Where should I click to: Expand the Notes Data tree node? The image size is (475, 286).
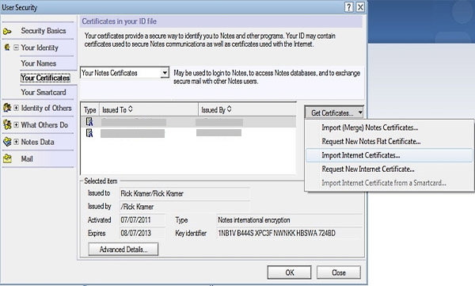point(16,142)
